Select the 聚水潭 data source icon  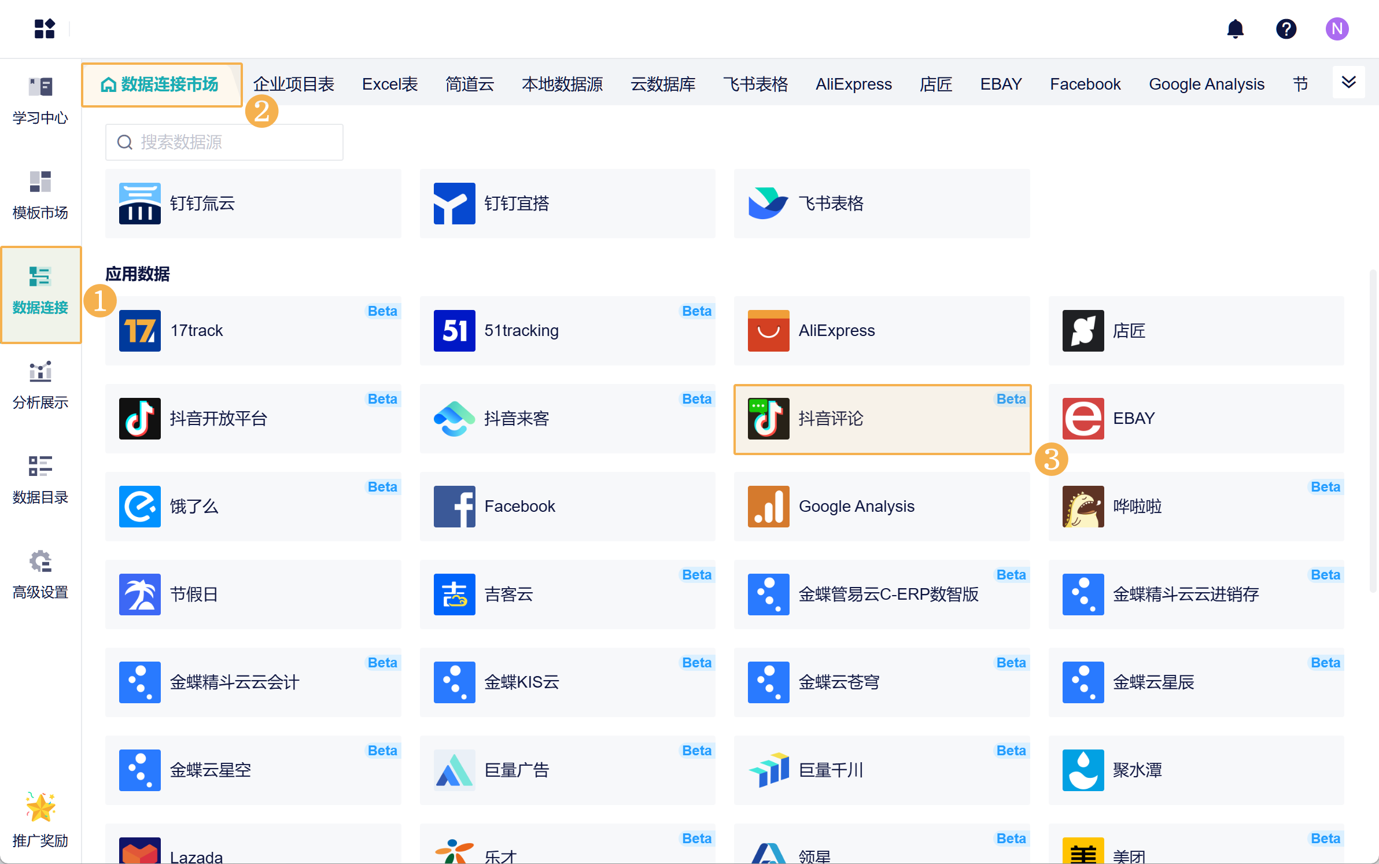(1083, 770)
